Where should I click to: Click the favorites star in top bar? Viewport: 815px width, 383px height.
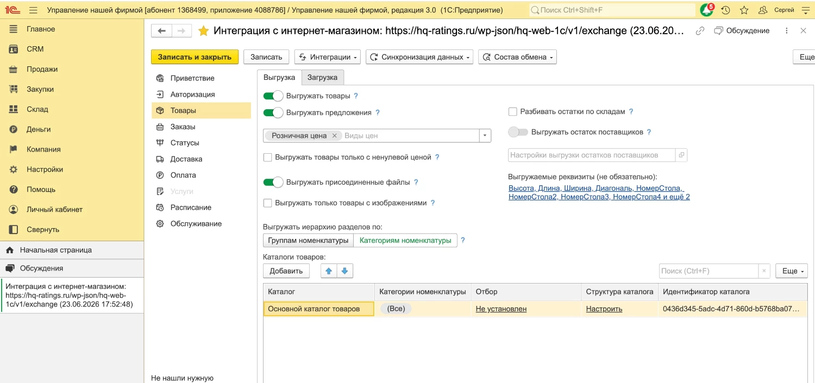pyautogui.click(x=744, y=10)
